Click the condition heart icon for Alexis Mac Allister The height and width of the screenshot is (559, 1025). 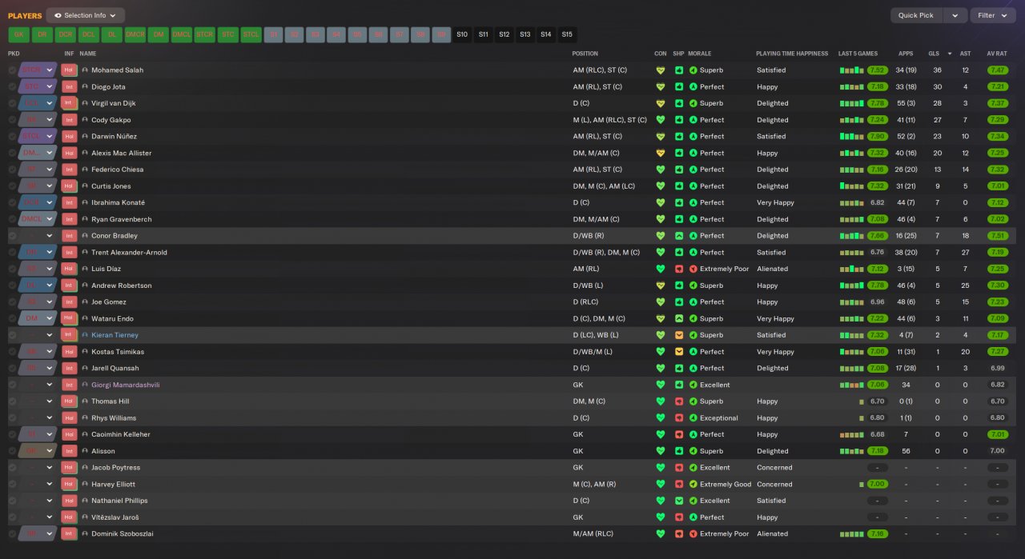[x=661, y=153]
